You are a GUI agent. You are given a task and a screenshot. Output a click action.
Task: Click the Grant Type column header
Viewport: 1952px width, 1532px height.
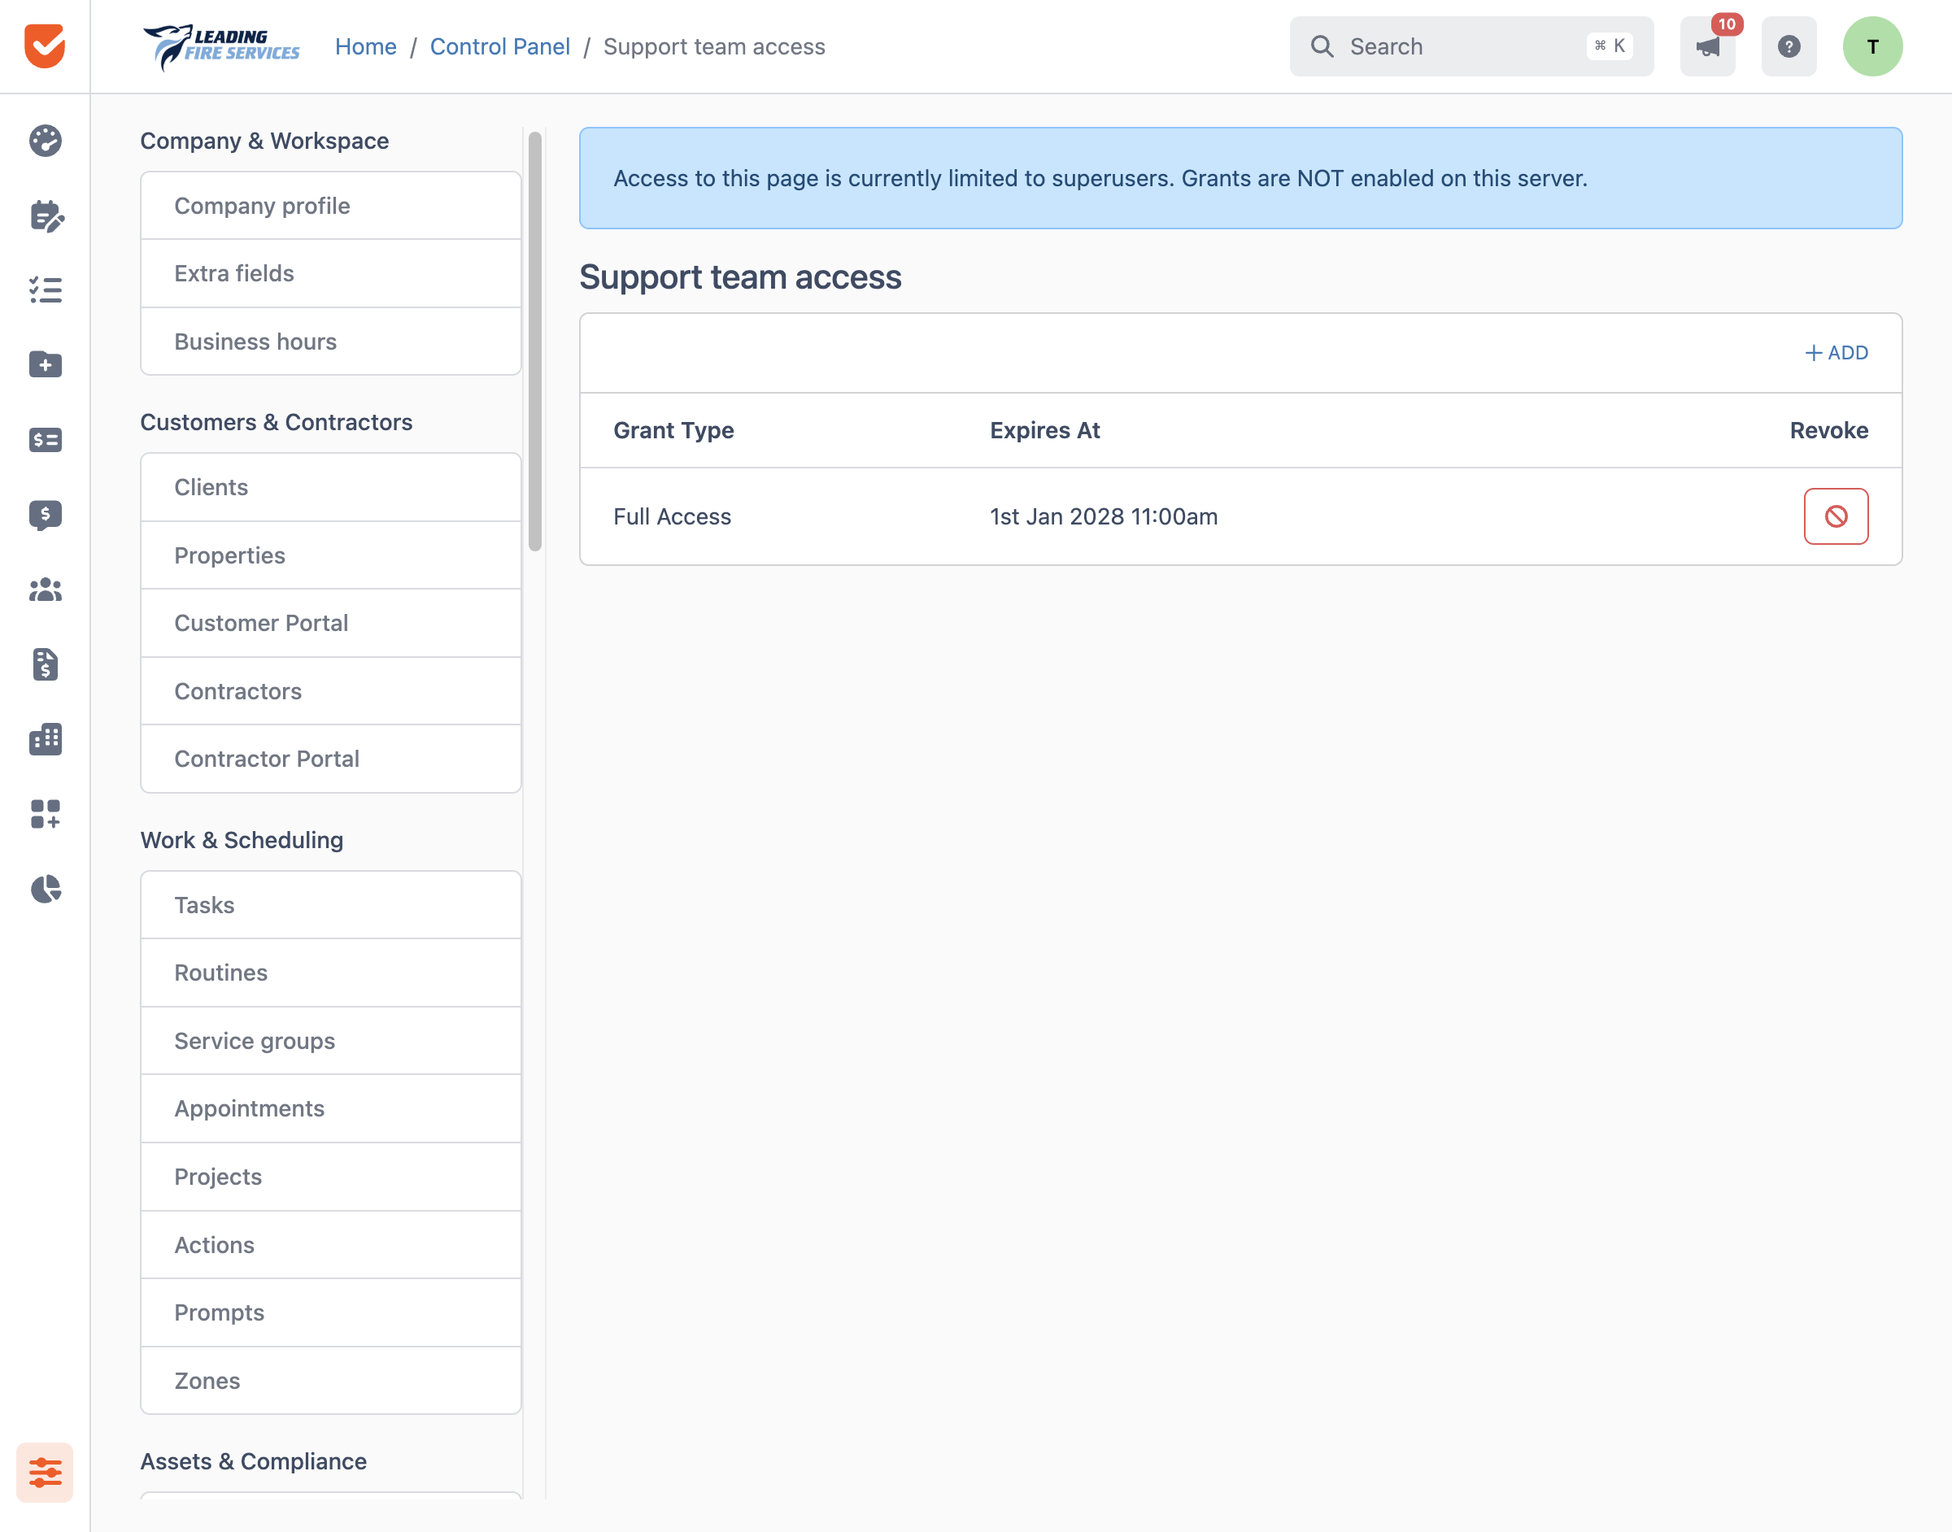click(x=673, y=430)
